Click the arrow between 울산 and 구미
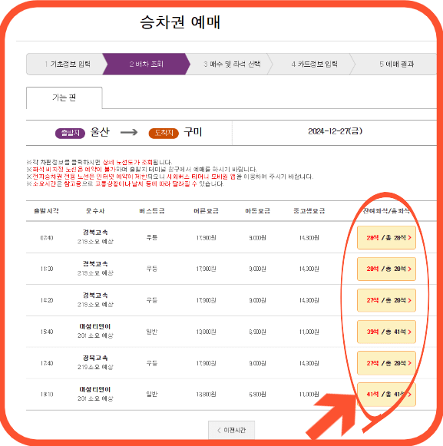 click(129, 132)
